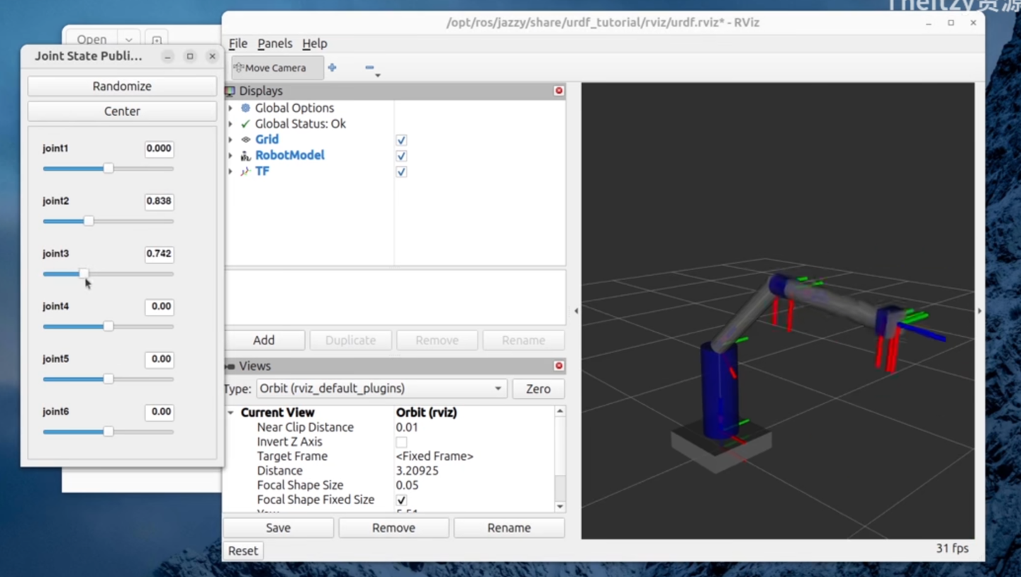Open the Panels menu
1021x577 pixels.
[x=274, y=43]
